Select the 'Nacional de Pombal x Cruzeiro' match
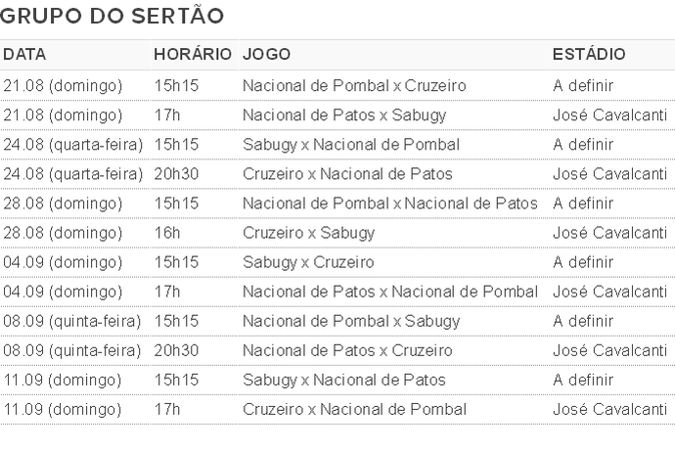Image resolution: width=675 pixels, height=452 pixels. tap(354, 86)
